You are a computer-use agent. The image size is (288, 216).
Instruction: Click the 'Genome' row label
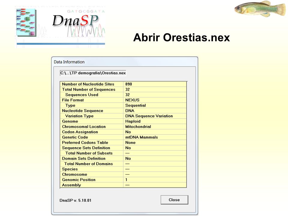coord(70,121)
